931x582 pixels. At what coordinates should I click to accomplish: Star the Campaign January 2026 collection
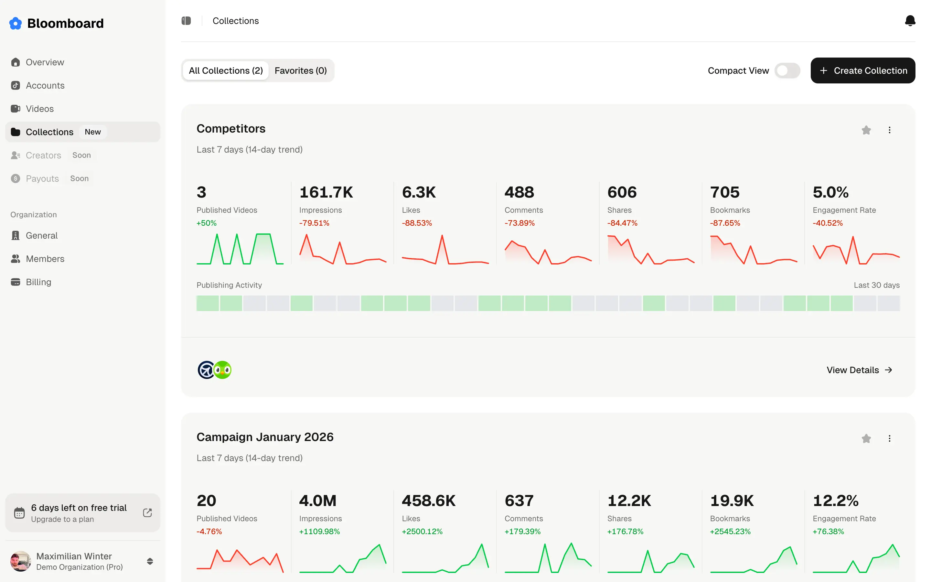pyautogui.click(x=866, y=438)
